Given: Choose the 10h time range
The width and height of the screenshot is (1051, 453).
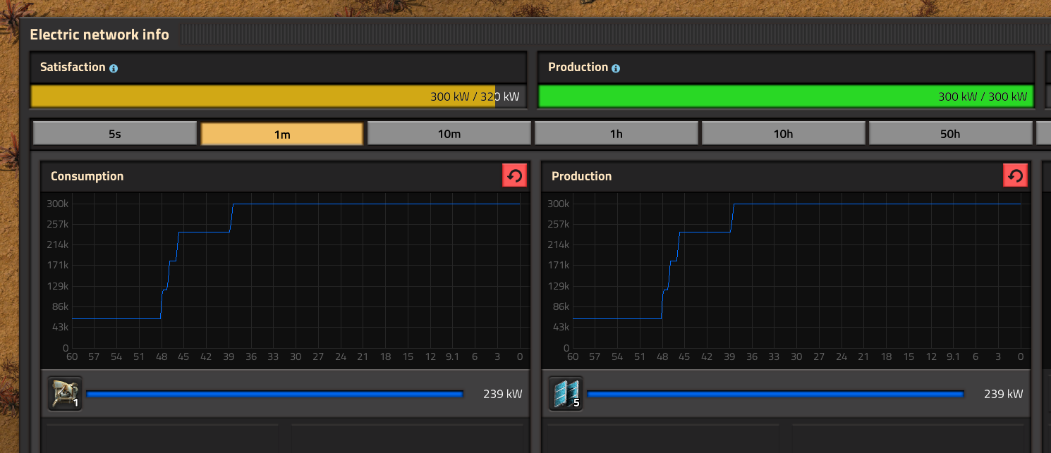Looking at the screenshot, I should point(783,134).
